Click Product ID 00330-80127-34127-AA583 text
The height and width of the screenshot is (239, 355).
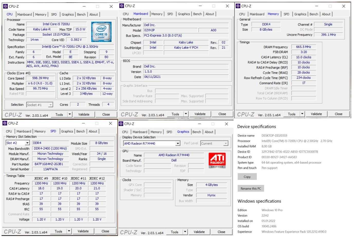point(279,157)
